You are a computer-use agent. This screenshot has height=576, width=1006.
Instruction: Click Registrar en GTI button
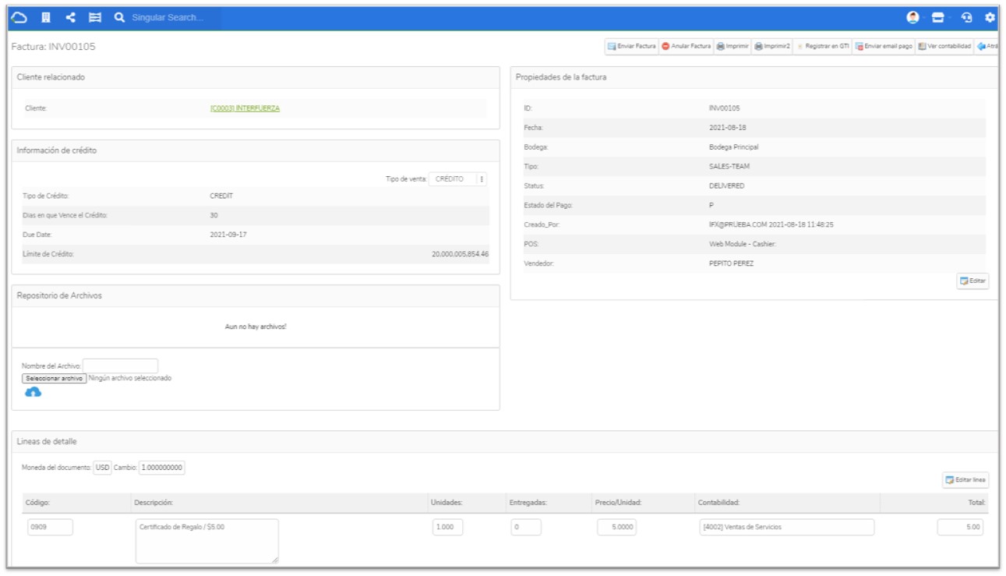[823, 47]
